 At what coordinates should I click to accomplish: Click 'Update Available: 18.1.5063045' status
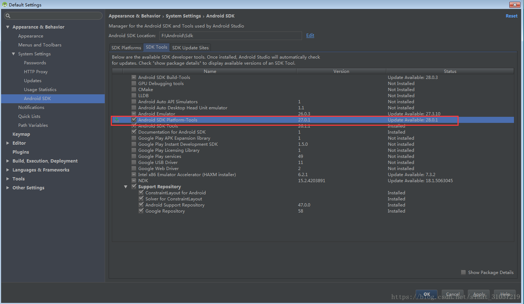(420, 181)
